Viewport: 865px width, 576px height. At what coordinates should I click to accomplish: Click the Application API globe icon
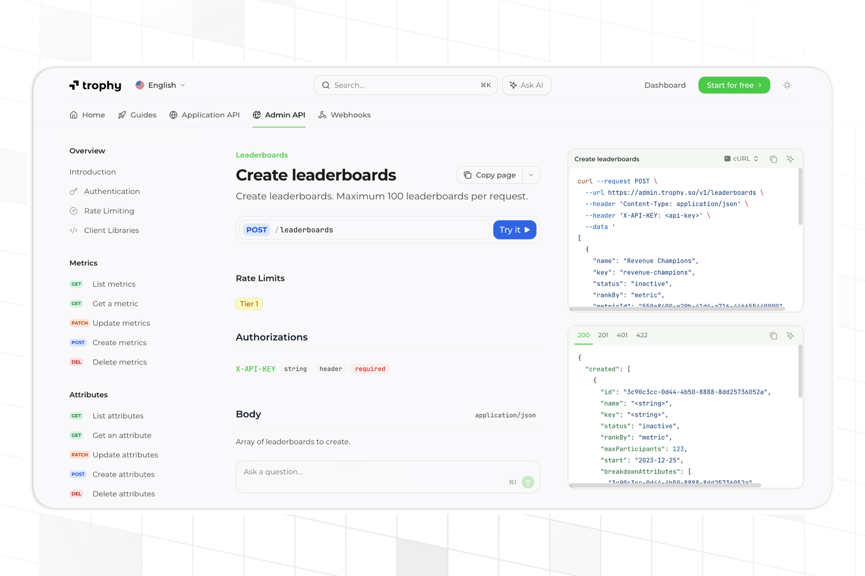[x=173, y=115]
